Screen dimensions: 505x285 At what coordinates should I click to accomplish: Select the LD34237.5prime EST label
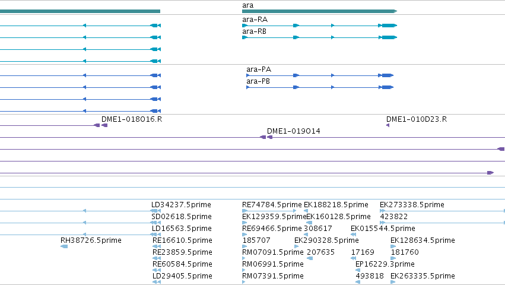(181, 205)
